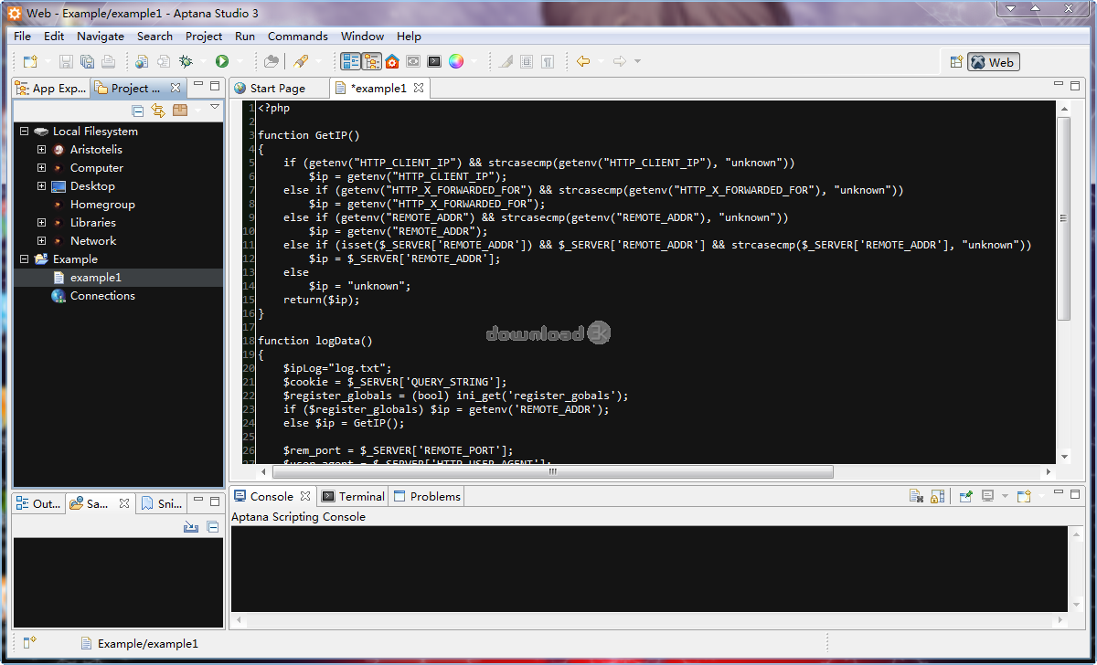
Task: Select the Connections item in tree
Action: pyautogui.click(x=102, y=296)
